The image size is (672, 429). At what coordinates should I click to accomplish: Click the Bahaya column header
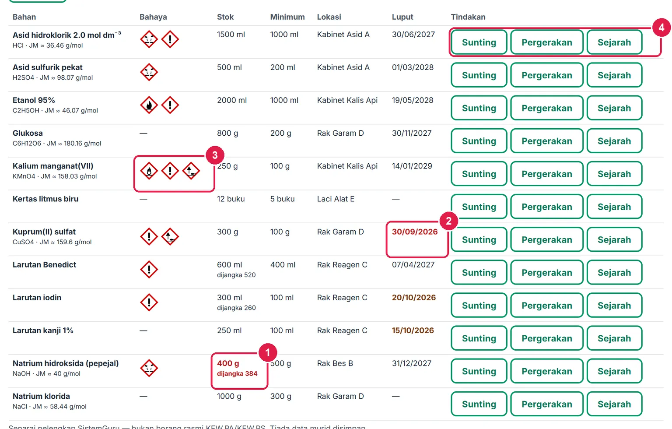click(x=153, y=17)
